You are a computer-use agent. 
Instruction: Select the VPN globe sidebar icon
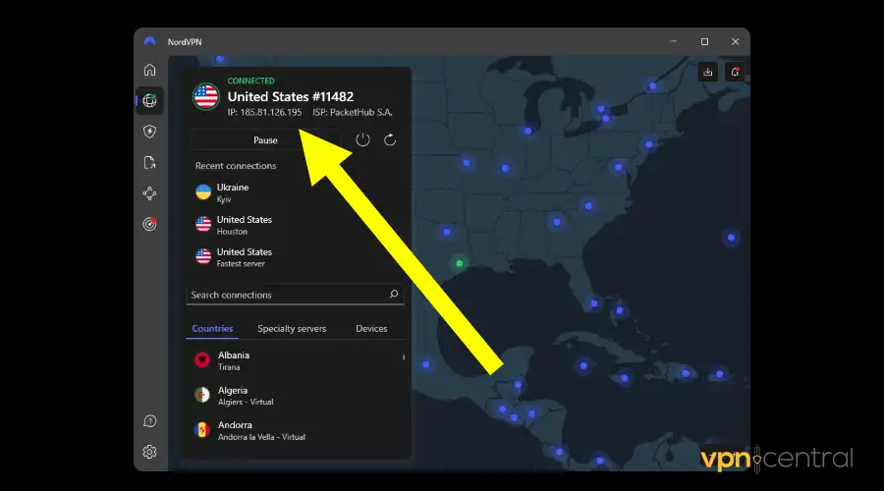tap(149, 101)
